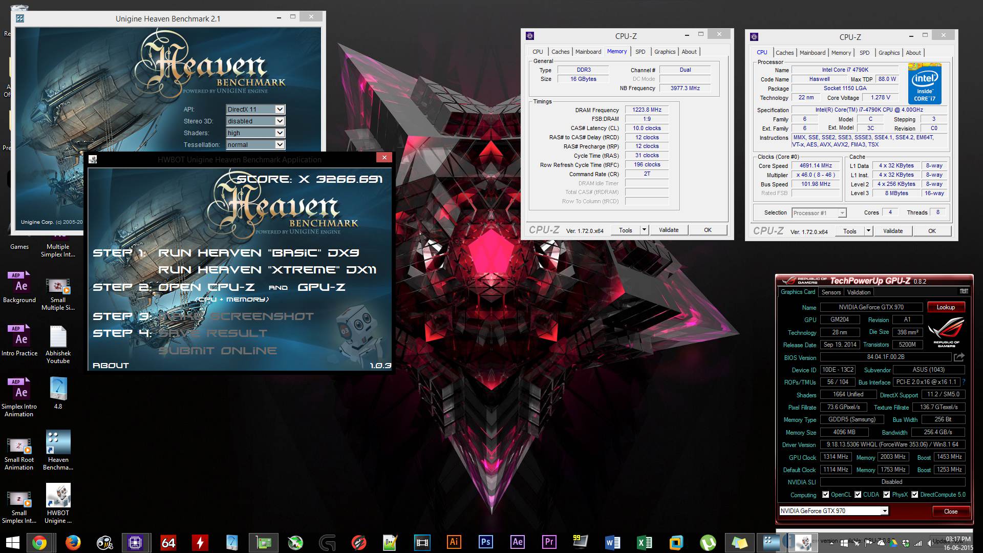
Task: Expand the Shaders dropdown set to high
Action: click(x=280, y=133)
